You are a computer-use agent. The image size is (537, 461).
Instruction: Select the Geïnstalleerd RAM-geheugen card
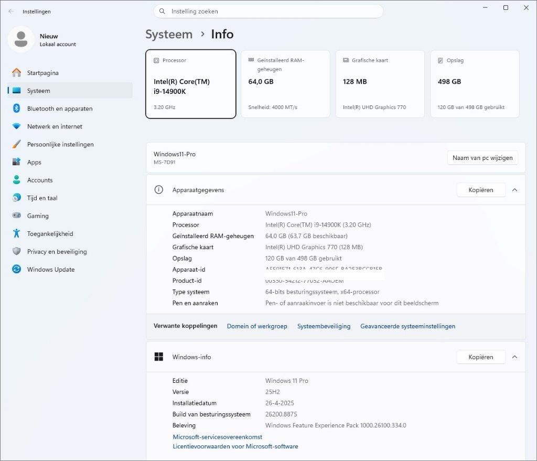click(x=285, y=84)
